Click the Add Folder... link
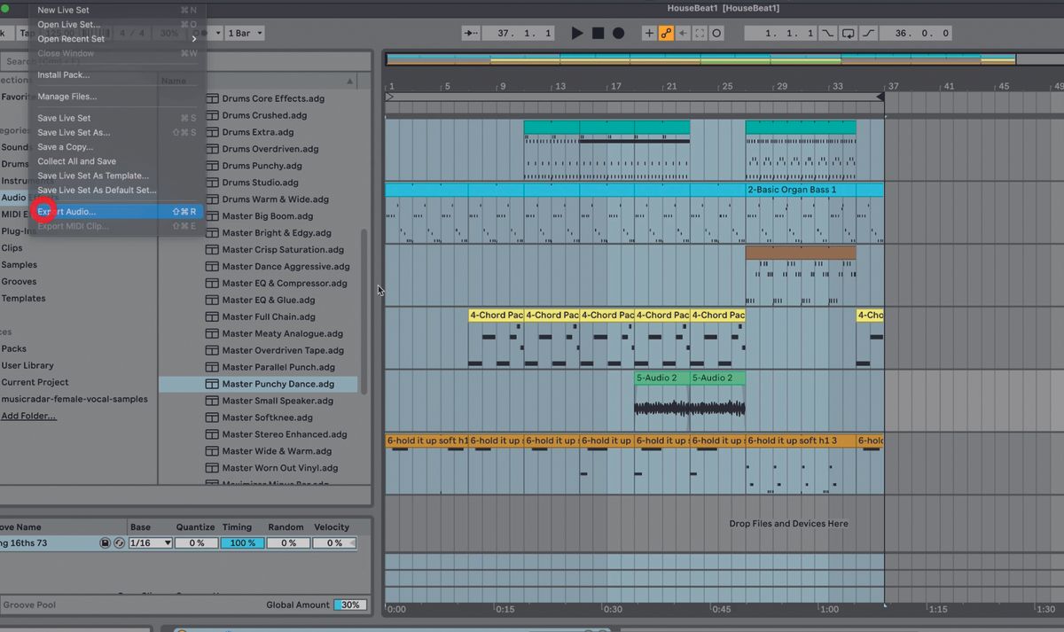This screenshot has height=632, width=1064. point(28,416)
